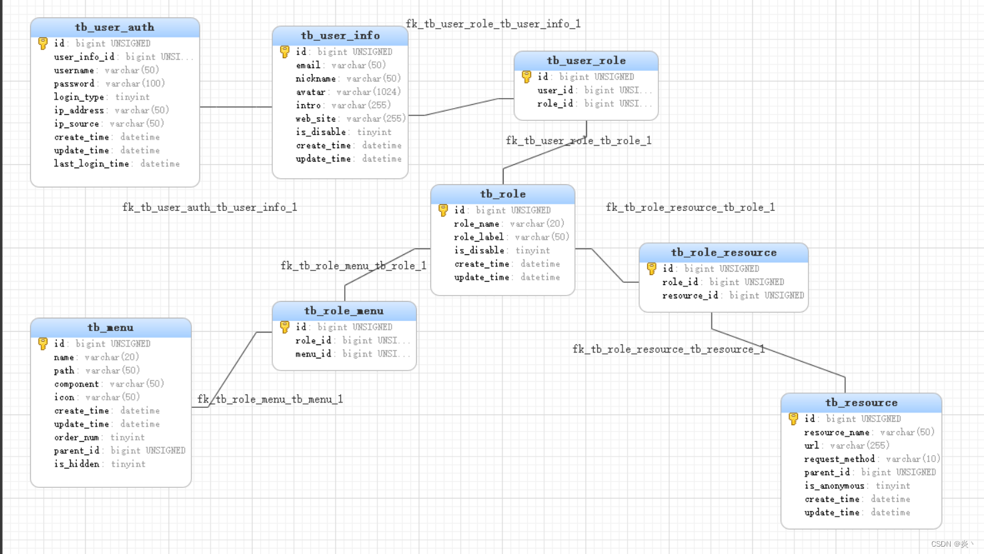
Task: Click the primary key icon in tb_user_role
Action: [526, 77]
